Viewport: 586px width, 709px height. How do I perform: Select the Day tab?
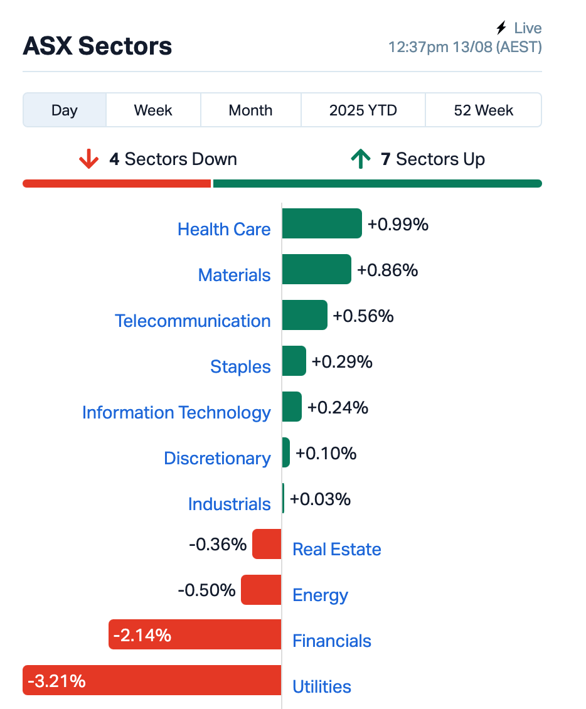65,110
